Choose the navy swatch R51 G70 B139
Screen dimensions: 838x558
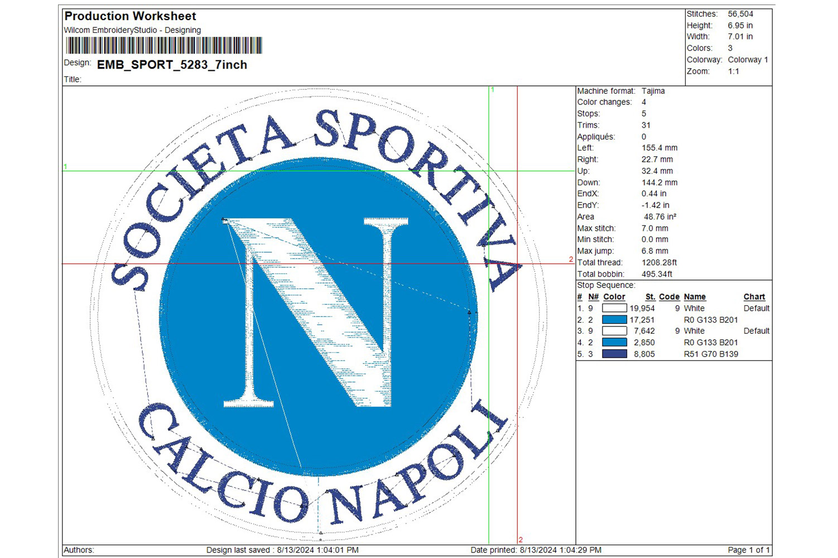coord(614,354)
